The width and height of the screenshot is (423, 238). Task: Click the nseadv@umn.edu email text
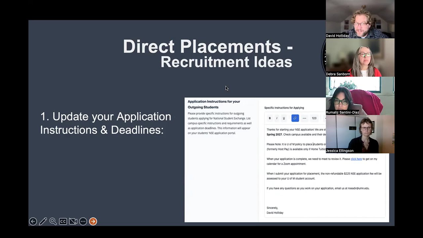click(358, 188)
